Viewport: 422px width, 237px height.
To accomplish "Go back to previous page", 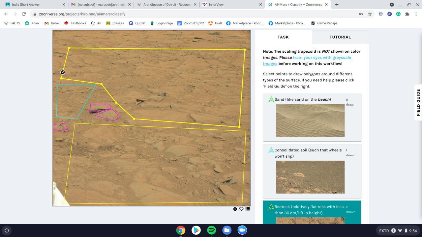I will coord(6,14).
